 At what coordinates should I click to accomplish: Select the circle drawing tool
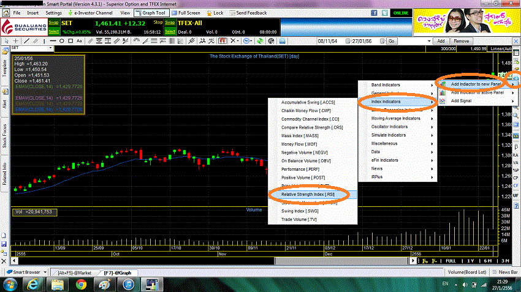61,41
